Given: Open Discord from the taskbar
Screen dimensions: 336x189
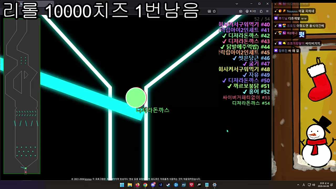Looking at the screenshot, I should [153, 185].
